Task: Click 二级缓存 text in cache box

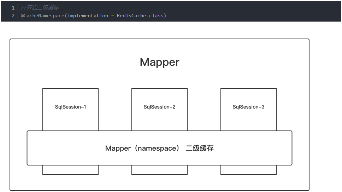Action: (x=200, y=149)
